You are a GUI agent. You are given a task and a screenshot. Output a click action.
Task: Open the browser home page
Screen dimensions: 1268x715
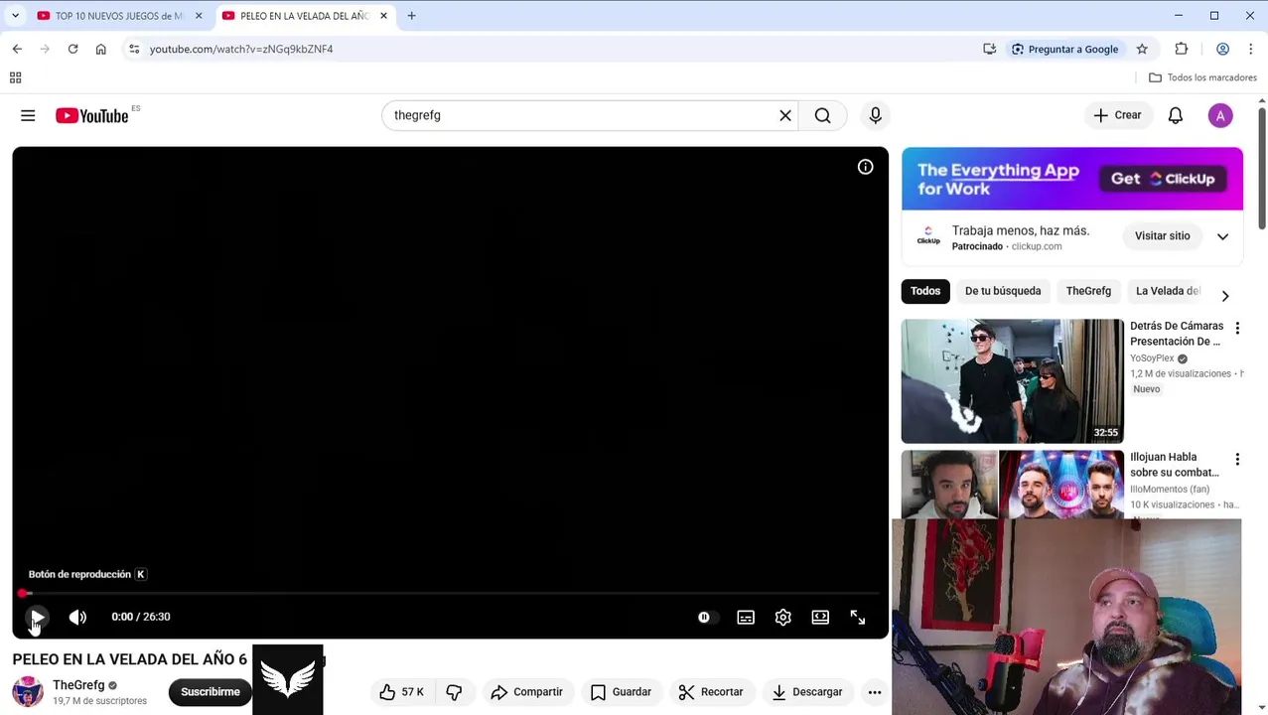point(100,49)
